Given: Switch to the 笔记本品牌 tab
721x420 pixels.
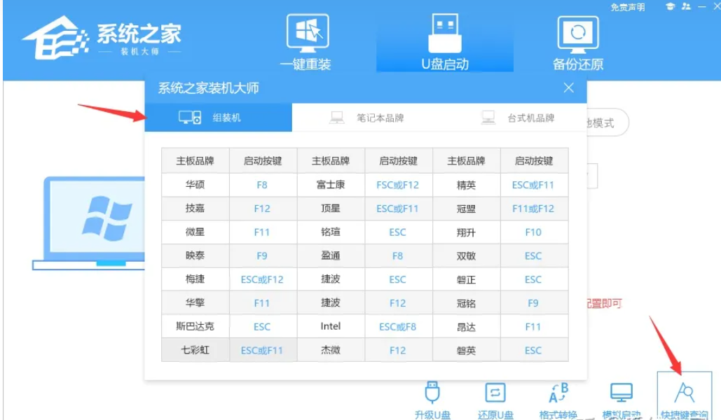Looking at the screenshot, I should [366, 118].
